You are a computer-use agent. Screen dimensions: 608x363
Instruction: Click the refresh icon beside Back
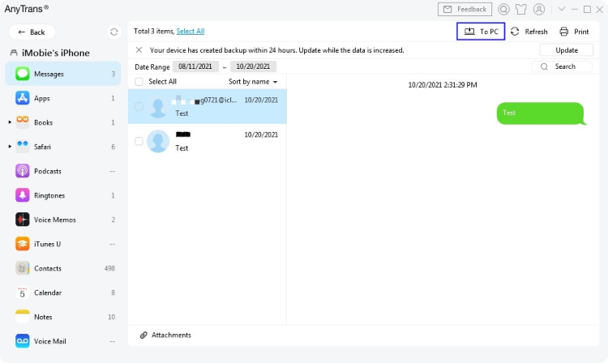tap(113, 32)
